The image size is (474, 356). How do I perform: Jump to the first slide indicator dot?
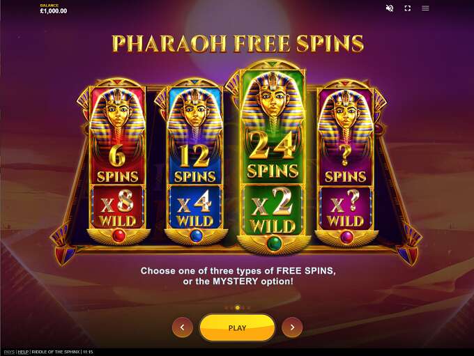pyautogui.click(x=227, y=308)
